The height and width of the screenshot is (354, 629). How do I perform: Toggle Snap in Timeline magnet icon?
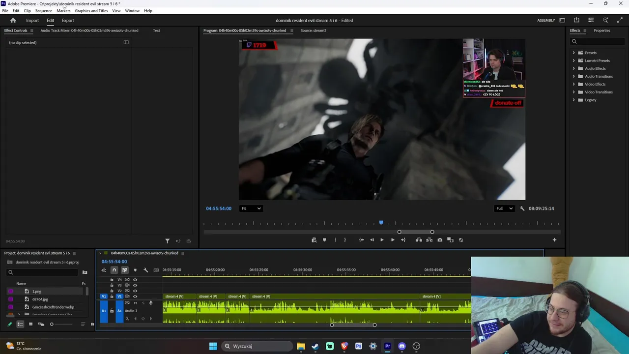coord(114,270)
